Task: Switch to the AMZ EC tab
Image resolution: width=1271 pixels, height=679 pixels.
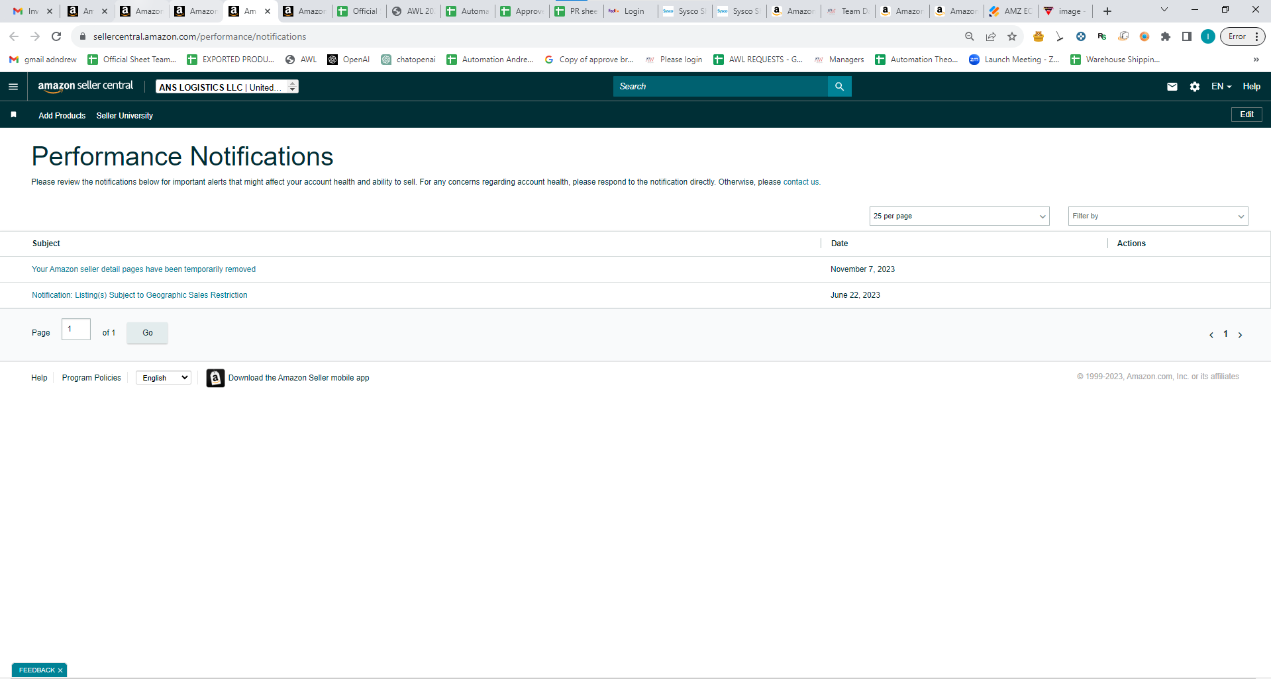Action: click(1011, 11)
